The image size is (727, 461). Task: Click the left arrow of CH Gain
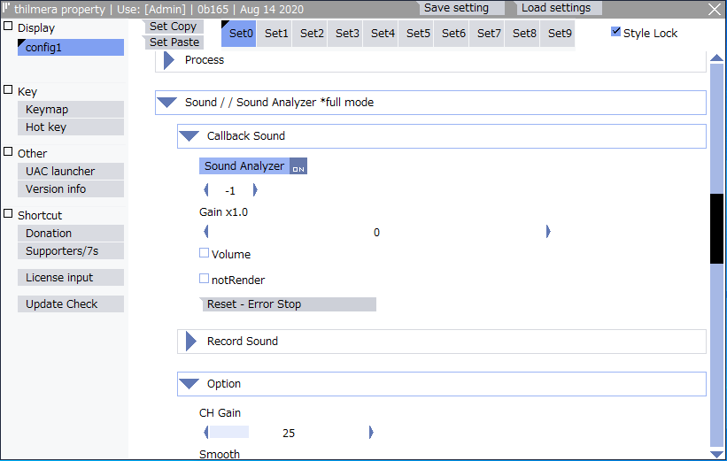tap(206, 433)
